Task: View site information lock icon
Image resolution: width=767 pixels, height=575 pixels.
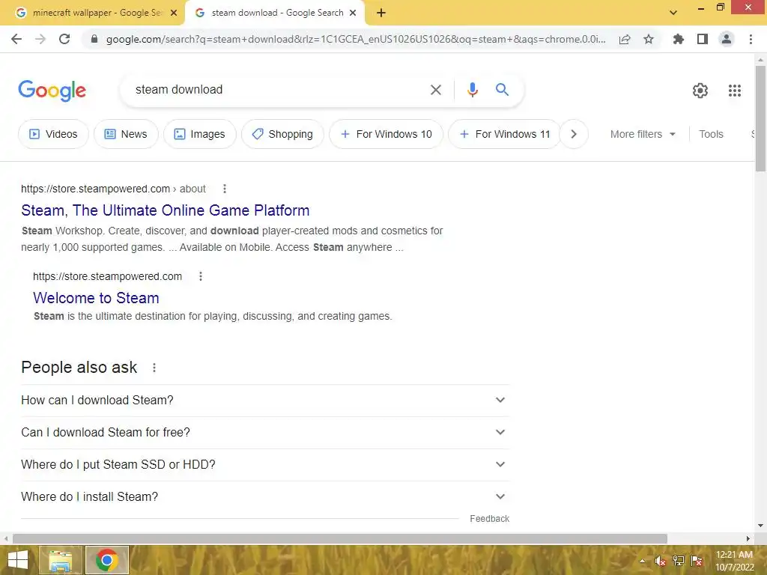Action: [x=94, y=39]
